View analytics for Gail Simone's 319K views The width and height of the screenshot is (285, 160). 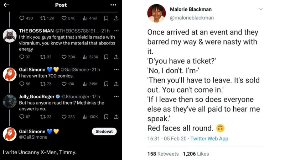tap(85, 84)
